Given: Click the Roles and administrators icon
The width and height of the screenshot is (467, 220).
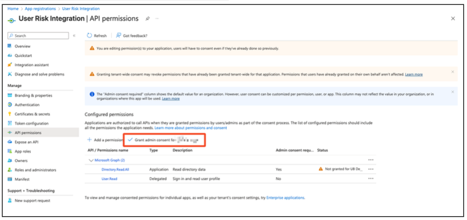Looking at the screenshot, I should coord(9,170).
